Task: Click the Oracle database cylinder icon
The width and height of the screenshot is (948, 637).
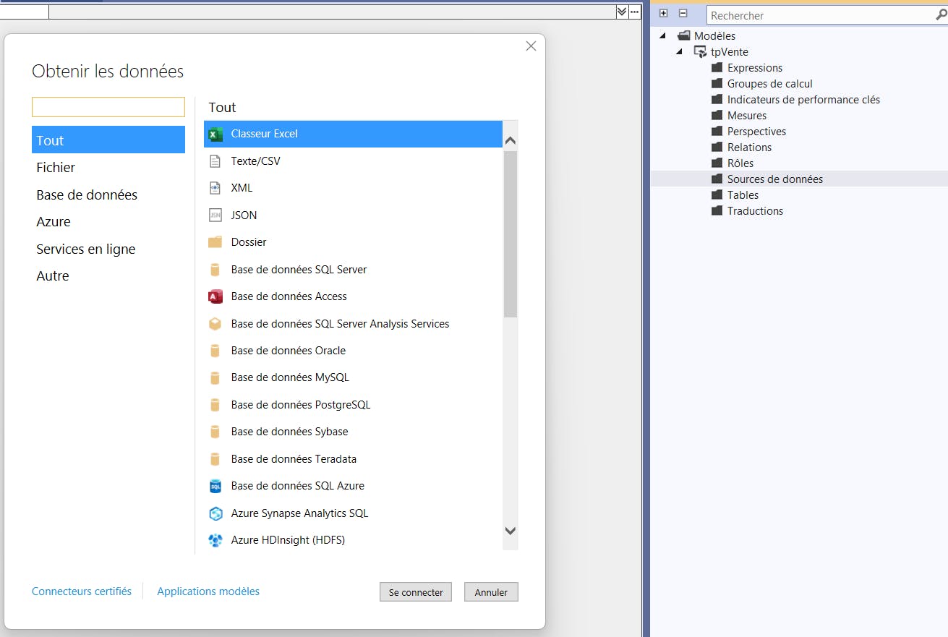Action: click(215, 351)
